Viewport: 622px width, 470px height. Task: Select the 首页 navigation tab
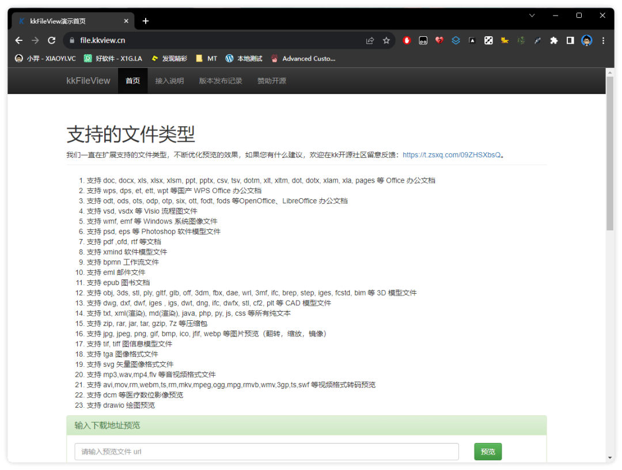133,81
